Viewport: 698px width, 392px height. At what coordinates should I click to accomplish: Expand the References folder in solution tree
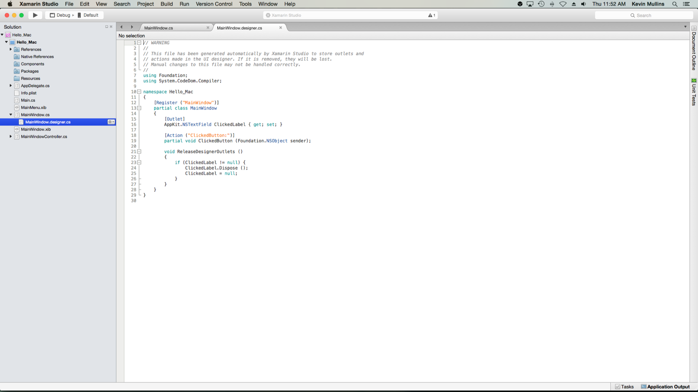point(11,49)
